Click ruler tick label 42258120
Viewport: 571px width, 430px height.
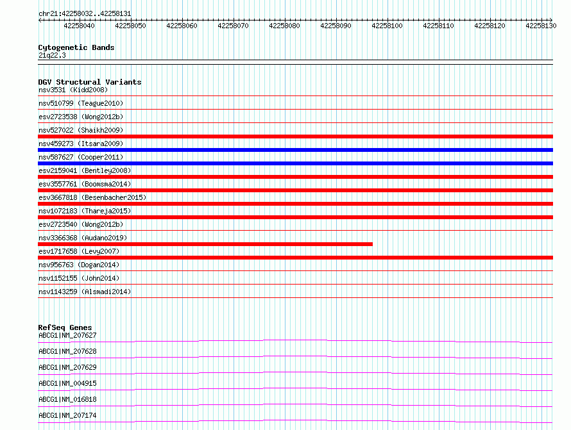point(490,26)
